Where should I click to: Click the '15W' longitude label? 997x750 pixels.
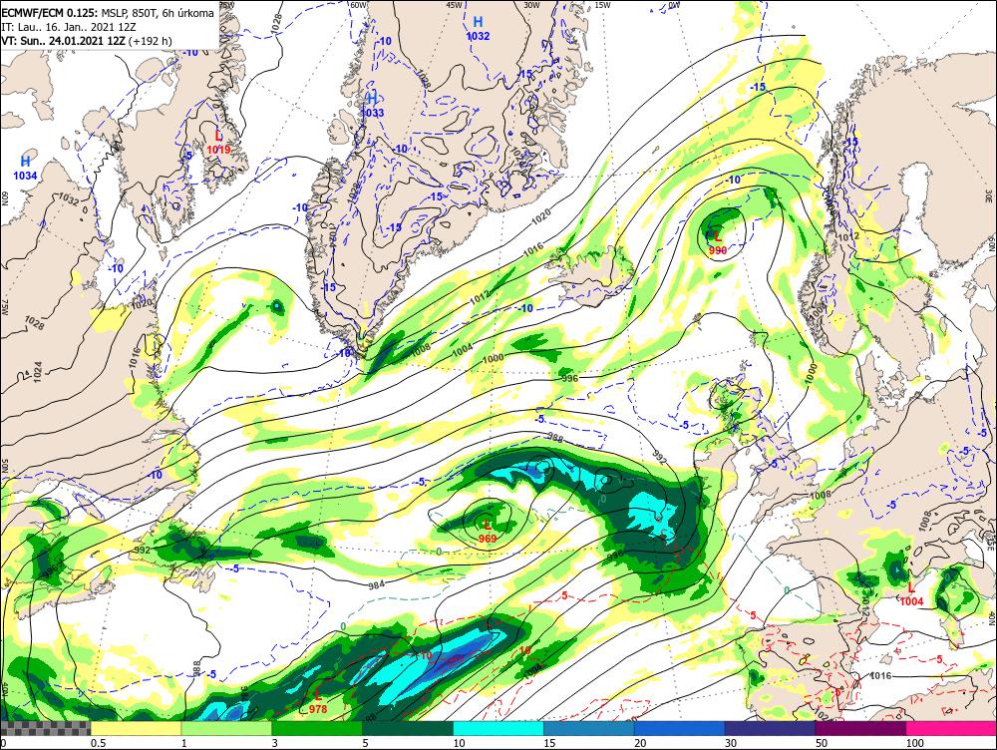click(603, 4)
